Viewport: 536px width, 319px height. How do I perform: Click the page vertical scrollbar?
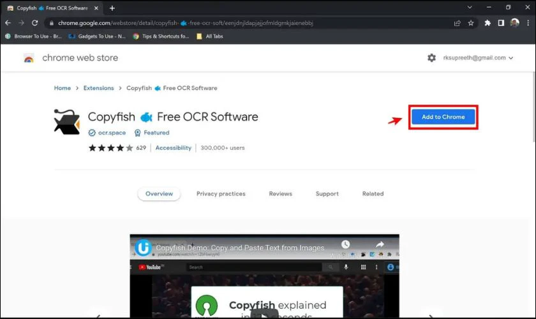[x=533, y=107]
